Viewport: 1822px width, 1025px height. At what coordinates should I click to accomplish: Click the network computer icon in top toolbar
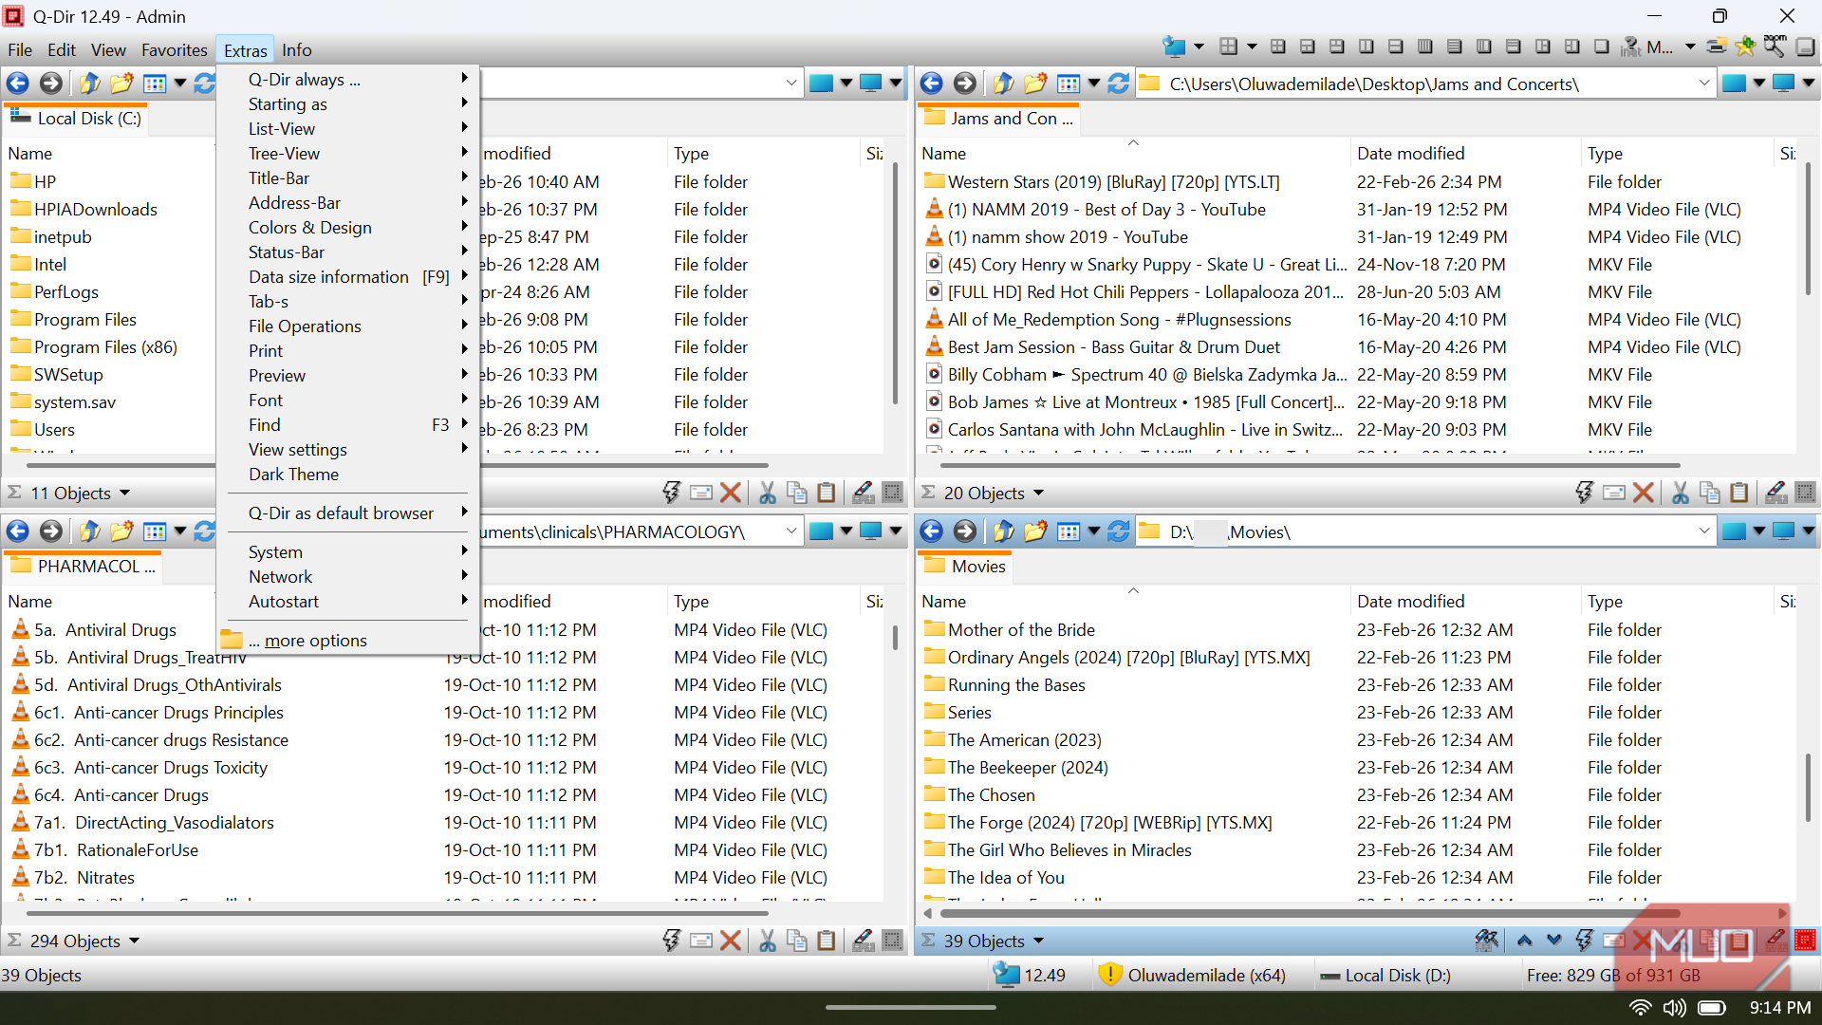tap(1174, 46)
